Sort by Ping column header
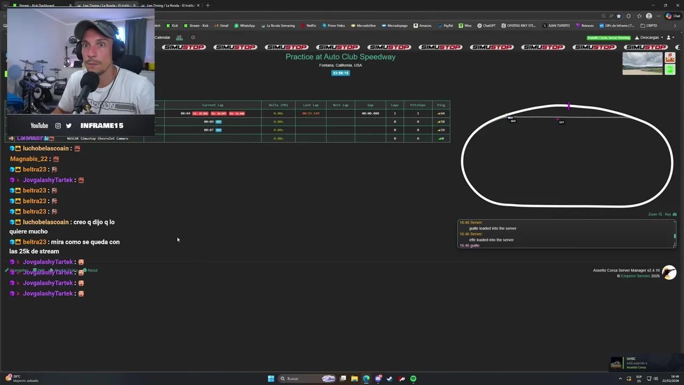 [441, 105]
